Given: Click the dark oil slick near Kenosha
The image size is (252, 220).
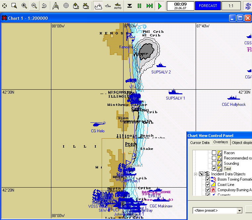Looking at the screenshot, I should click(x=146, y=51).
